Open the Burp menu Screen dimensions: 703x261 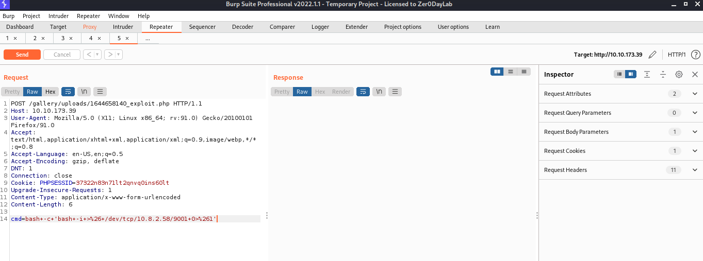[x=9, y=16]
